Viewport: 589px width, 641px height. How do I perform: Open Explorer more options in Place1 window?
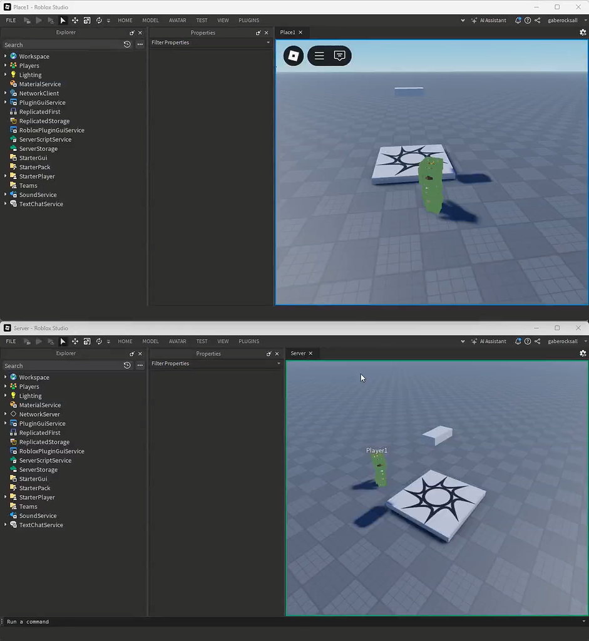(x=140, y=44)
